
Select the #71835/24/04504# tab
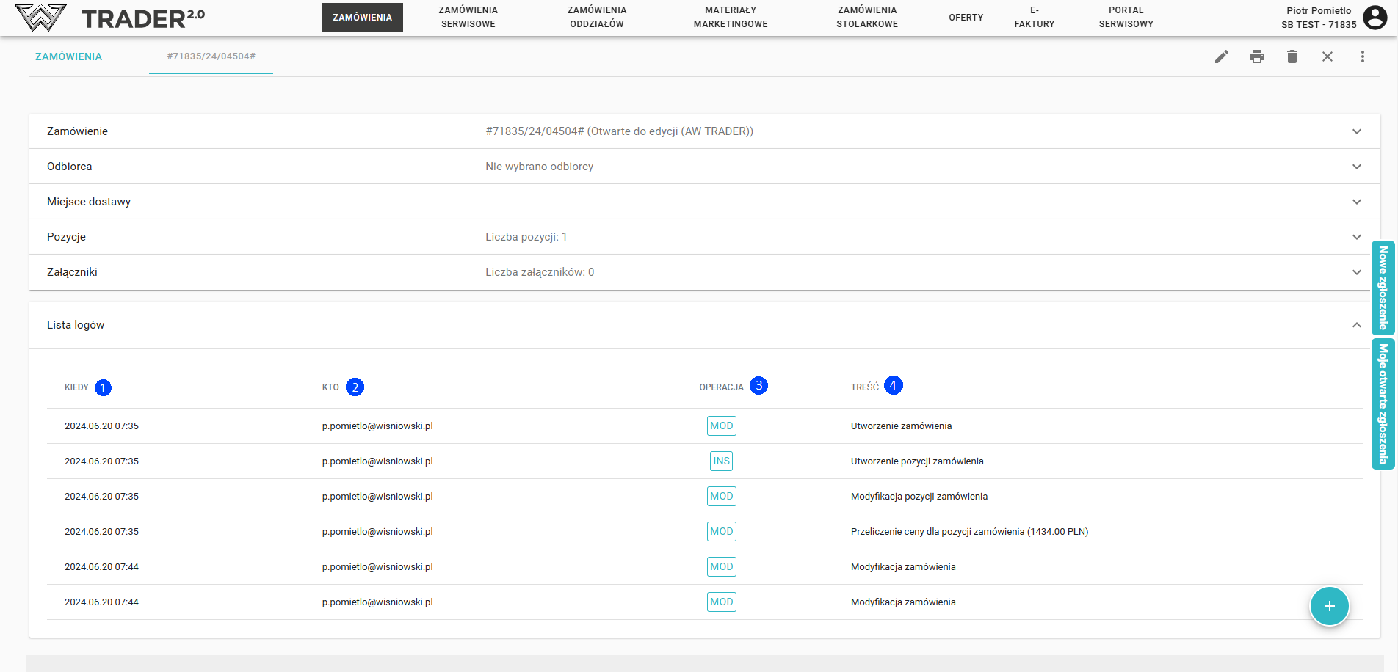click(x=211, y=56)
